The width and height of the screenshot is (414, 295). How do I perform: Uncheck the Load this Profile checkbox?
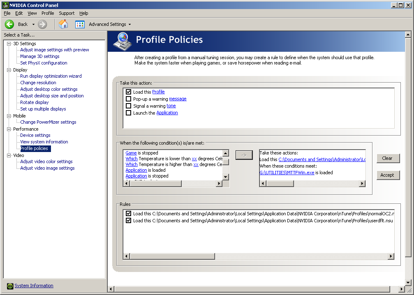click(128, 92)
